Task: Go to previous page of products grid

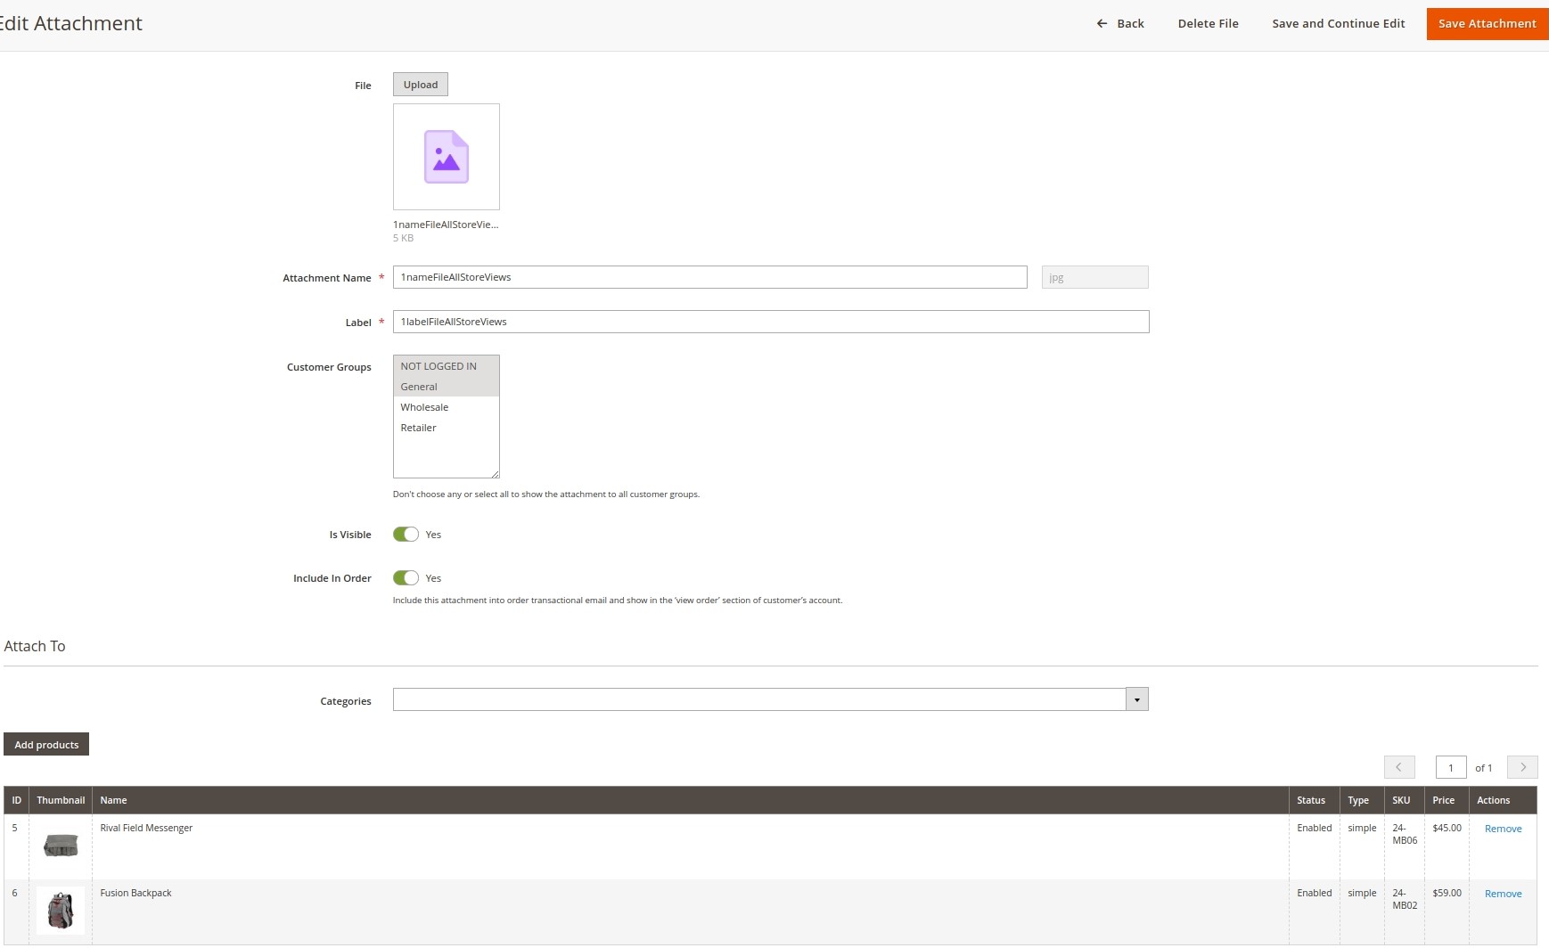Action: (x=1398, y=767)
